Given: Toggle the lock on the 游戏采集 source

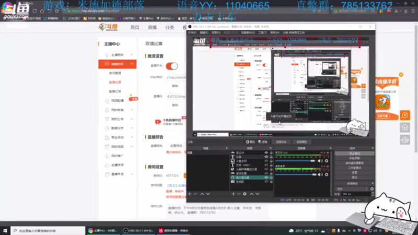Looking at the screenshot, I should (x=271, y=173).
